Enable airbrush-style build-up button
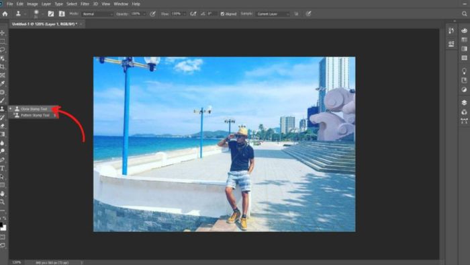Screen dimensions: 470x265 [193, 14]
